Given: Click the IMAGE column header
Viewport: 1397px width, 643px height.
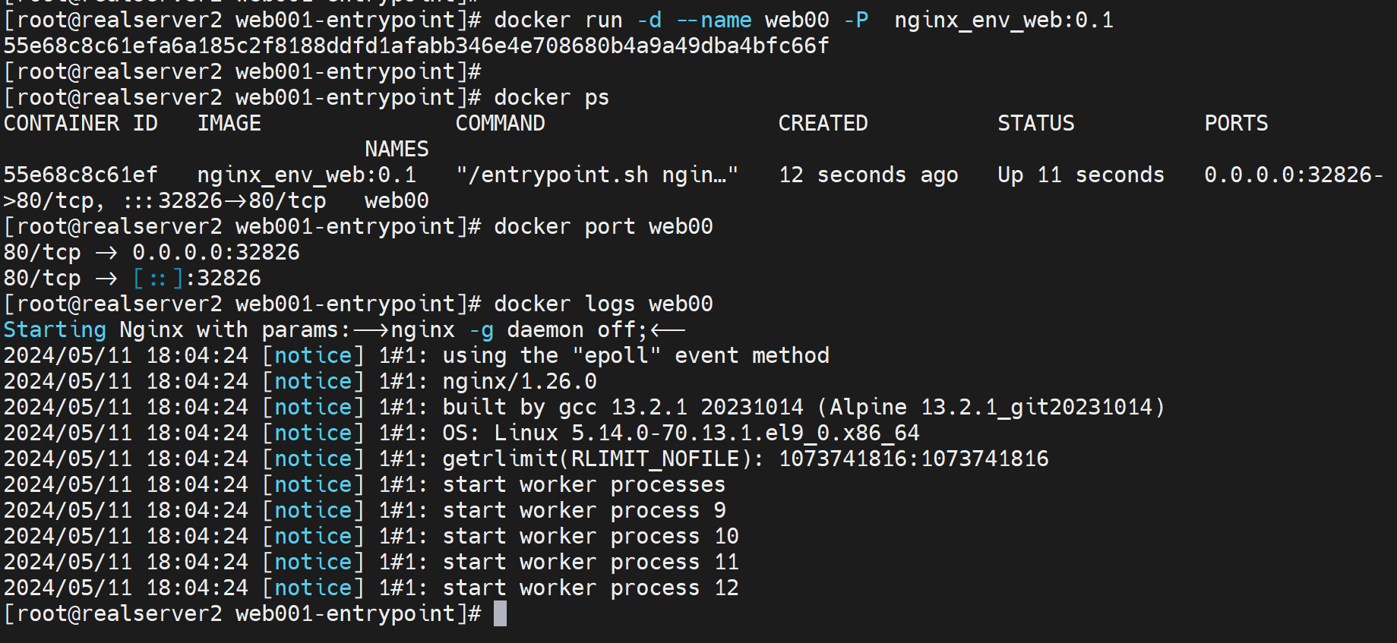Looking at the screenshot, I should pos(229,123).
